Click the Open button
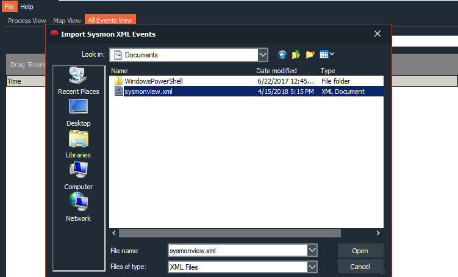The image size is (458, 277). click(x=360, y=251)
